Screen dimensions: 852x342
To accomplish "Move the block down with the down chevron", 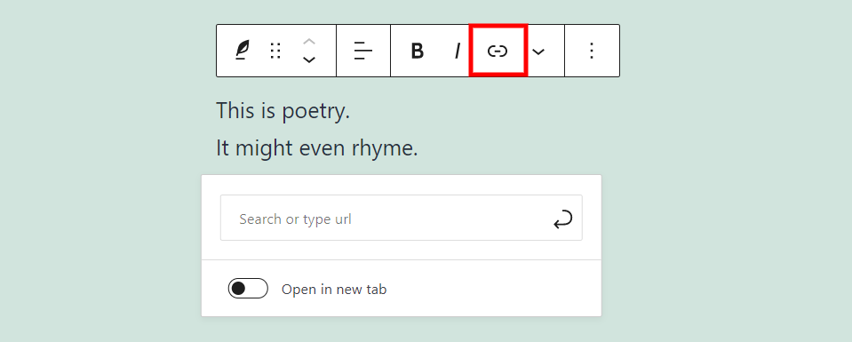I will 308,60.
